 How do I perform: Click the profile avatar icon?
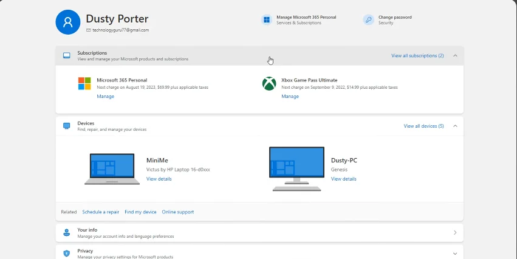tap(68, 22)
